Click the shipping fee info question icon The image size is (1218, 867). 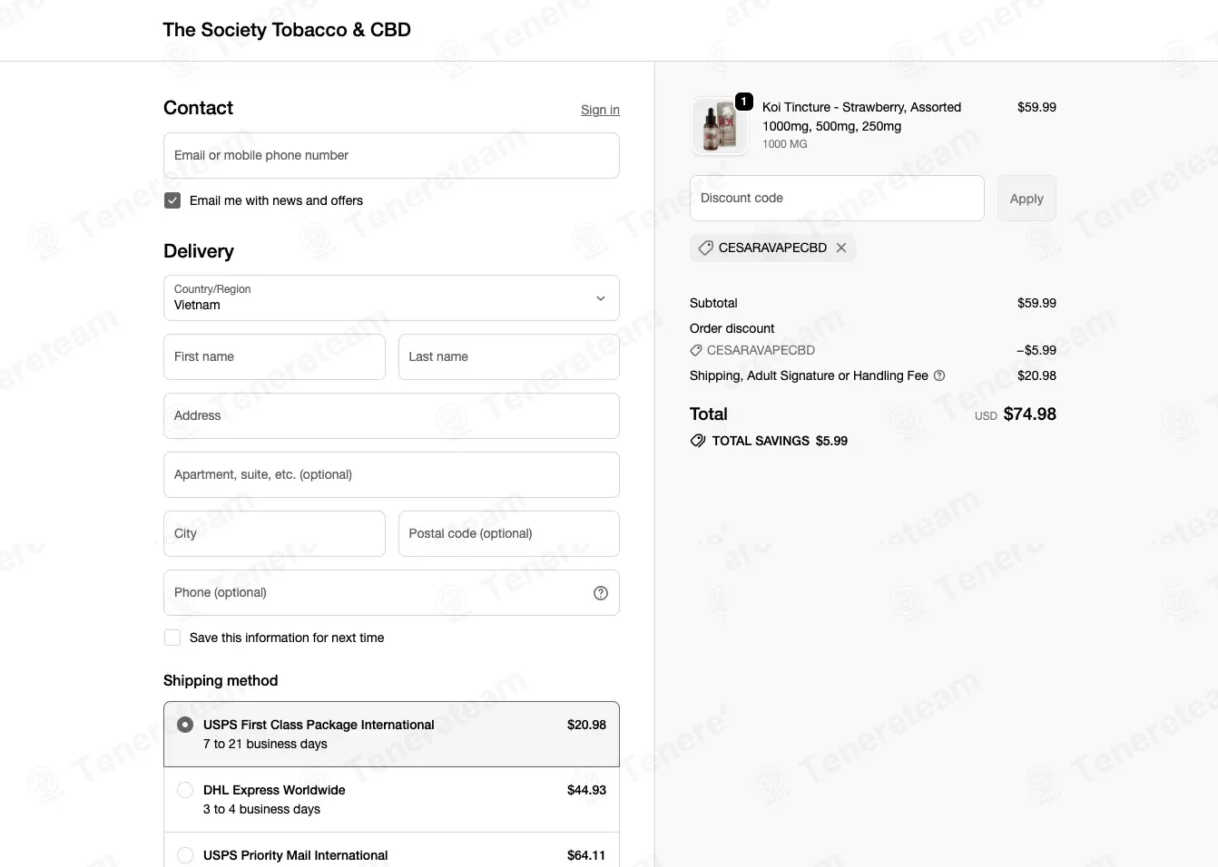[x=939, y=375]
